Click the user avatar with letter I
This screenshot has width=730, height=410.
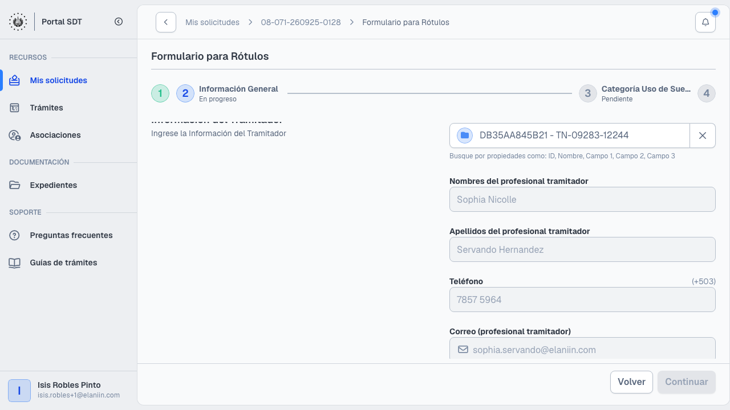point(19,391)
